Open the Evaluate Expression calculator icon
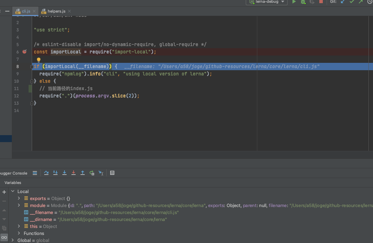Screen dimensions: 373x243 point(112,173)
